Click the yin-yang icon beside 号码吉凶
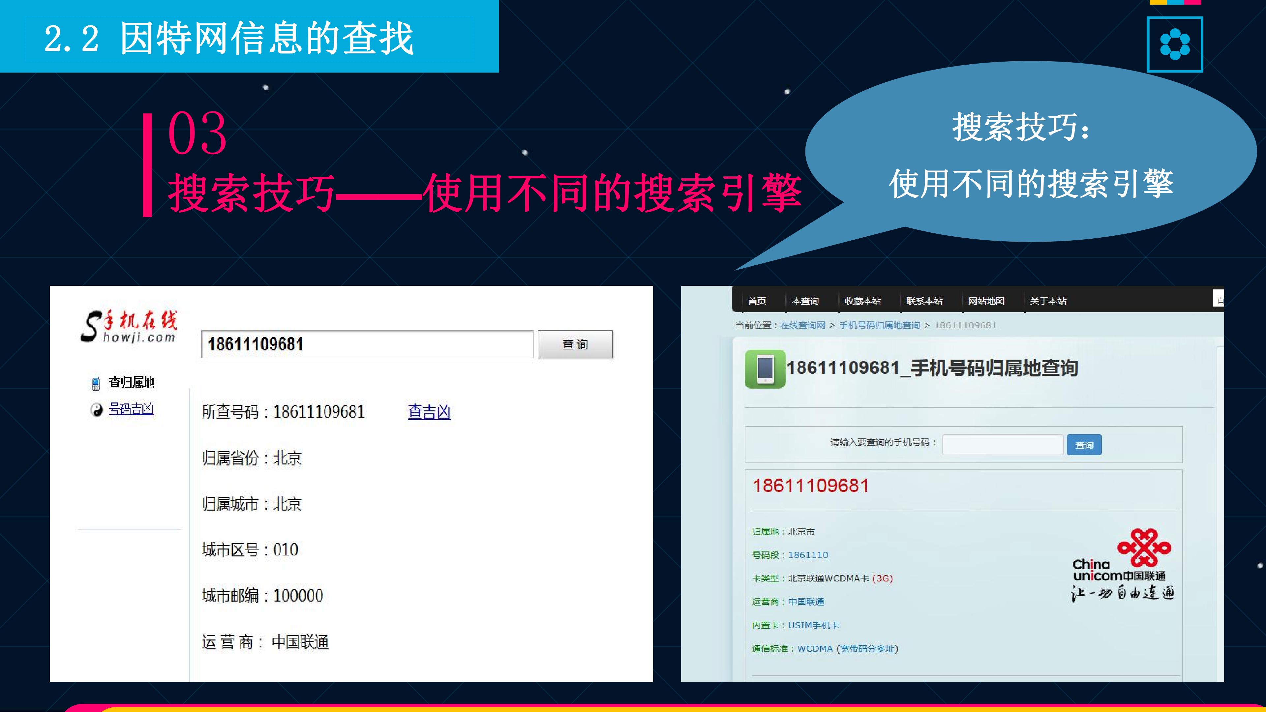 [97, 410]
